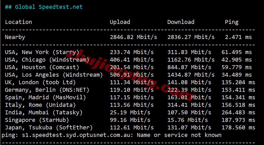Click the '## Global Speedtest.net' heading
This screenshot has height=145, width=264.
click(44, 7)
